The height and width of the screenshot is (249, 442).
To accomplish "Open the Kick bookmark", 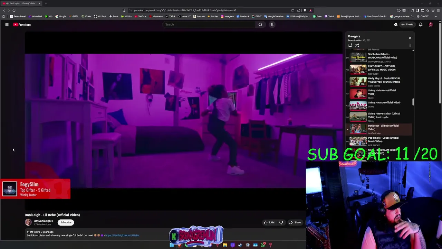I will 49,16.
